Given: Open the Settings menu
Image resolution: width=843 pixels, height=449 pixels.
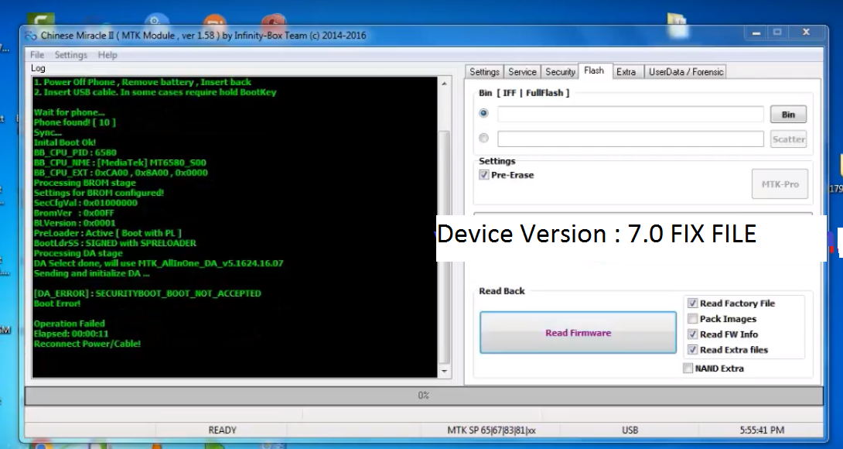Looking at the screenshot, I should coord(70,55).
